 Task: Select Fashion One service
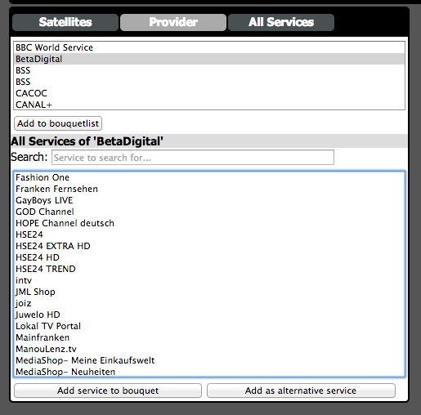point(209,177)
